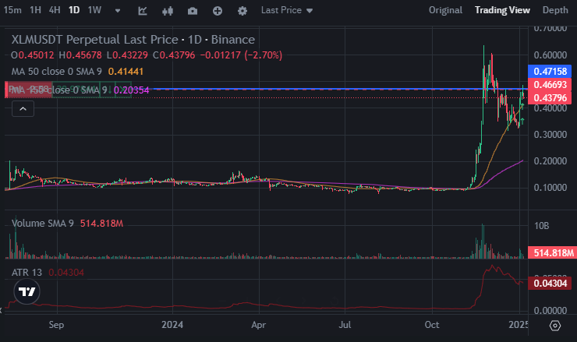
Task: Click the Jul date axis label
Action: (345, 325)
